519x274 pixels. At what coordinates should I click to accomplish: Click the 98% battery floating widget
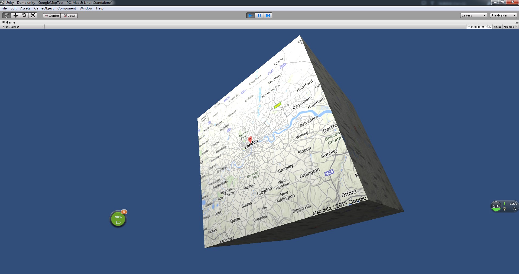(118, 219)
